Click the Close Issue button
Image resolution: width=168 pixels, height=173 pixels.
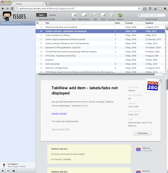(x=142, y=133)
